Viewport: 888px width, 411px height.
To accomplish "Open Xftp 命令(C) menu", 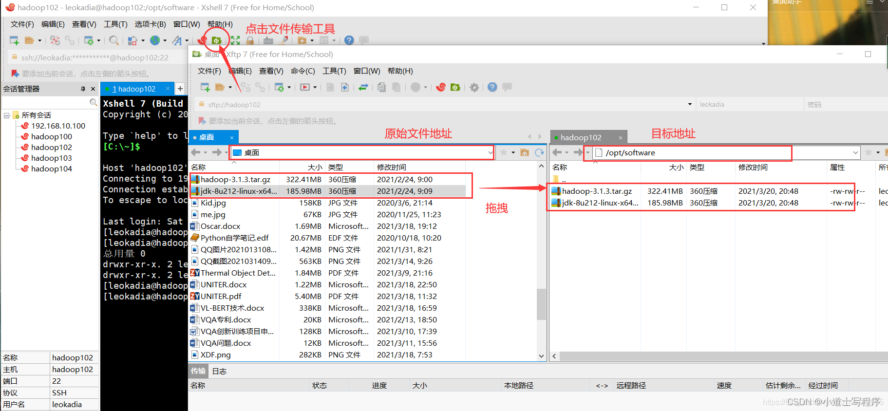I will coord(303,71).
